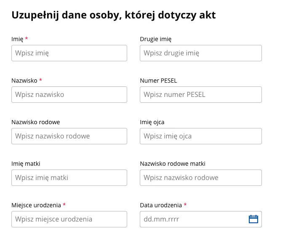Click the 'Drugie imię' label text
296x240 pixels.
click(x=155, y=39)
